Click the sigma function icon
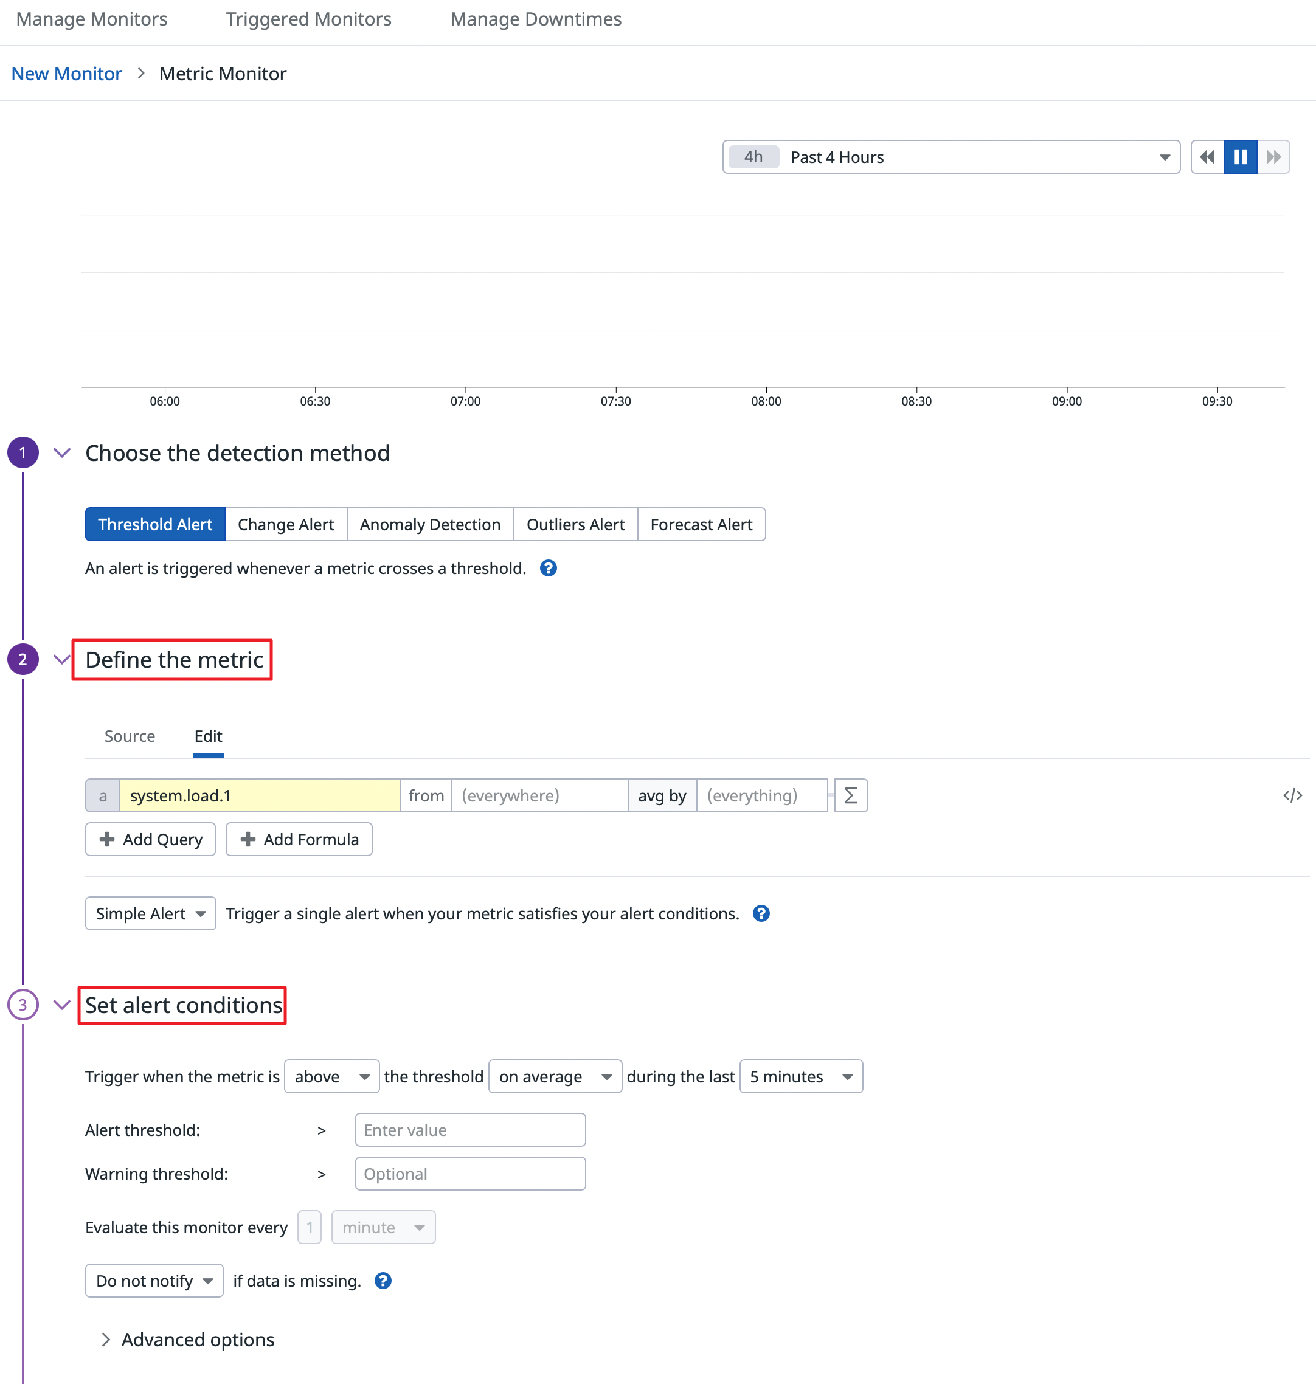The image size is (1316, 1384). click(850, 795)
